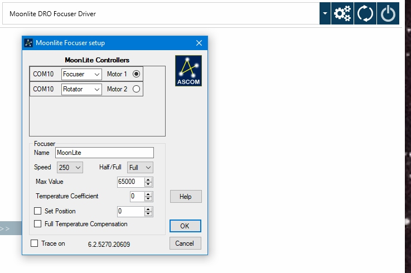Enable the Set Position checkbox

tap(38, 211)
